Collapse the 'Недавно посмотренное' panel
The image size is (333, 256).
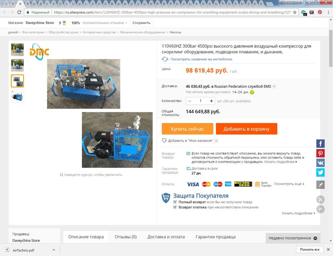tap(315, 238)
